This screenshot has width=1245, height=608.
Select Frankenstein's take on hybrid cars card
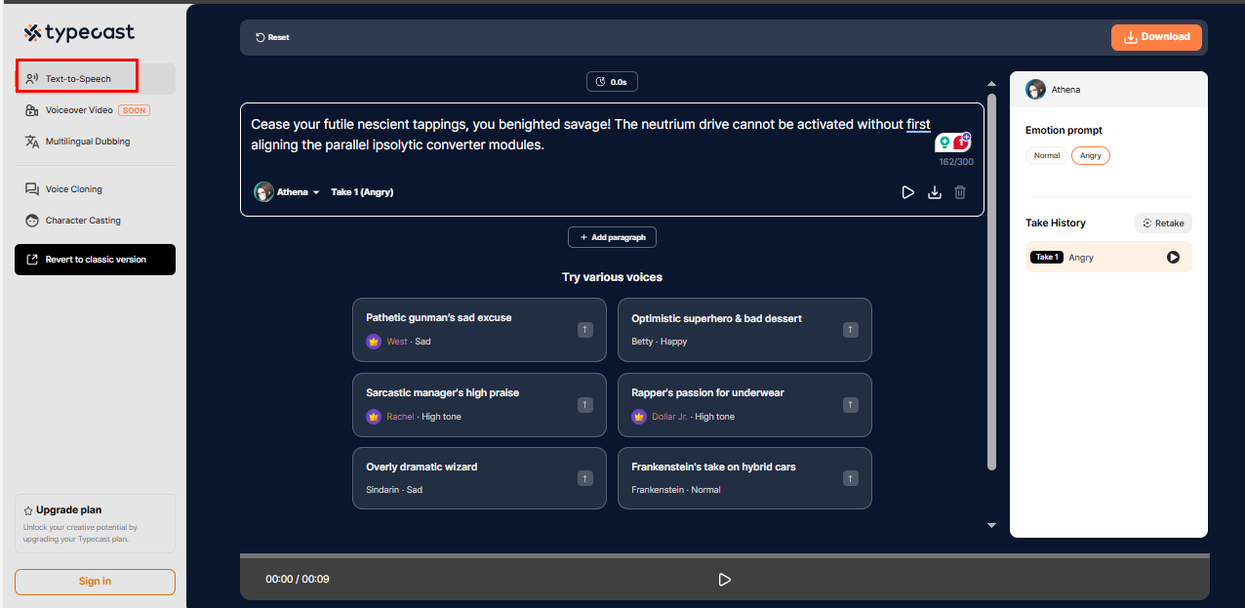pos(744,478)
